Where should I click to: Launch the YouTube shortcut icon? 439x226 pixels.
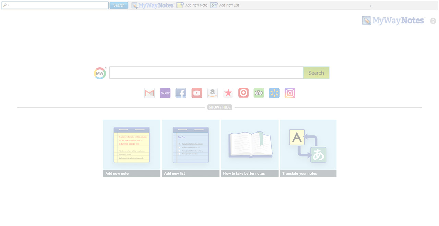[x=197, y=93]
